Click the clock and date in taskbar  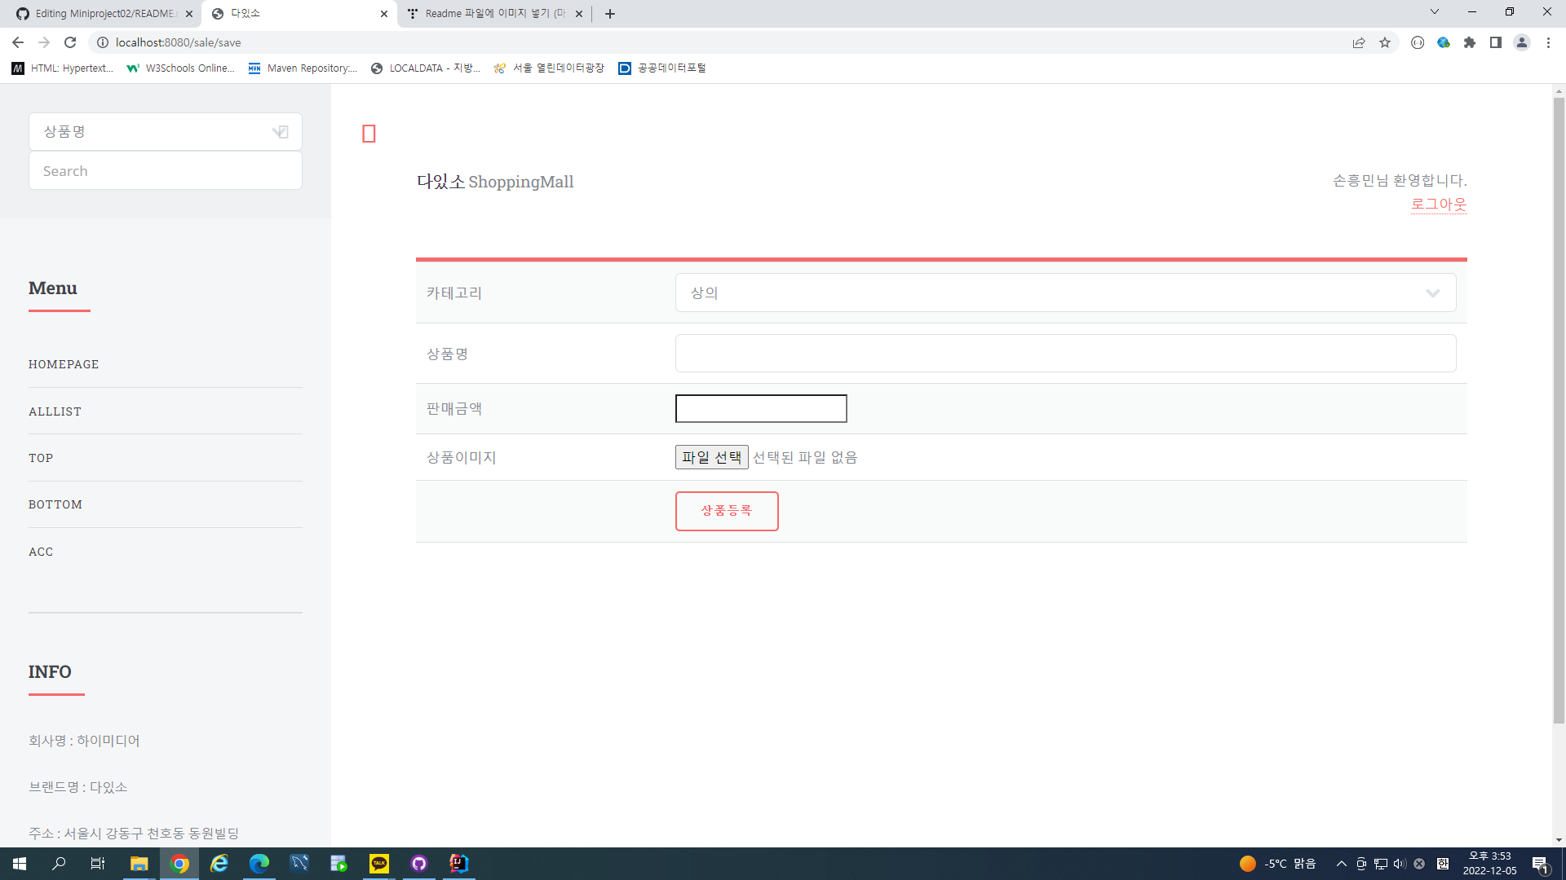click(1489, 864)
